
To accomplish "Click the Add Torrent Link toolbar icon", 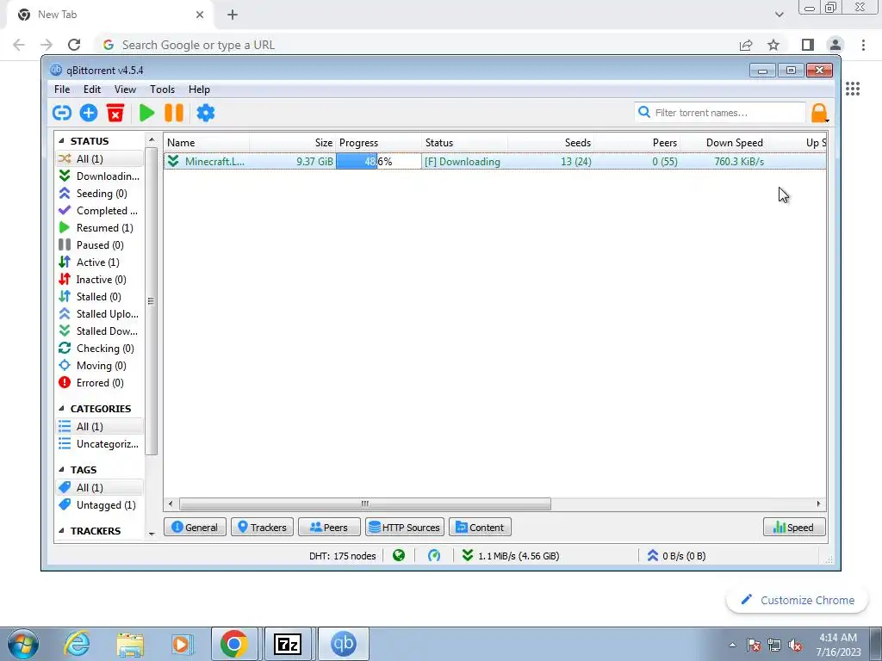I will tap(62, 113).
